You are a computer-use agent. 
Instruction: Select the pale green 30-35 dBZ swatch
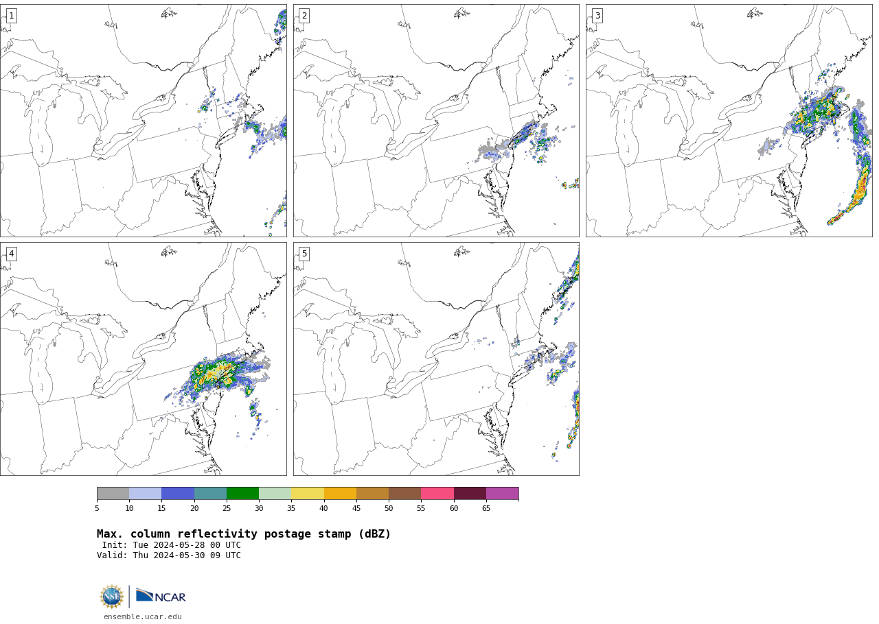pyautogui.click(x=275, y=494)
